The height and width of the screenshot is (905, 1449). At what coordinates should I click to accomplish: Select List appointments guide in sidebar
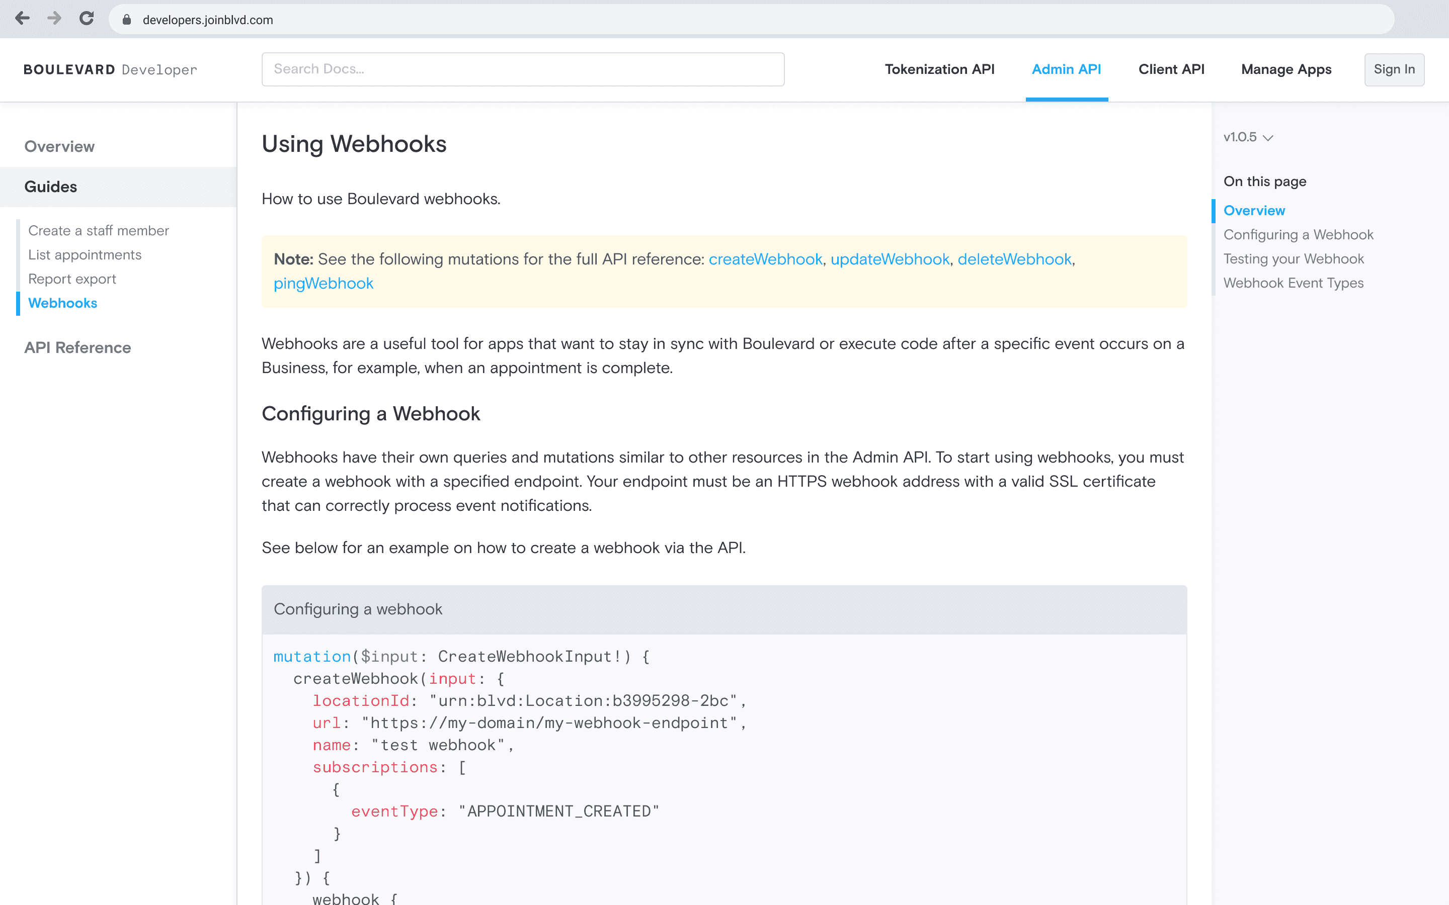(x=85, y=255)
